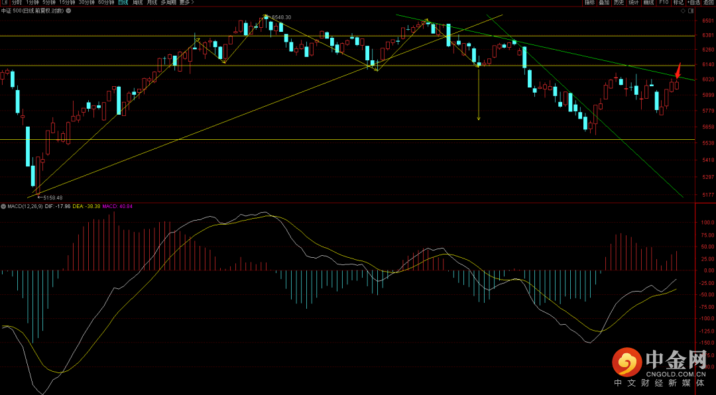Click the MACD: 40.84 value

point(117,207)
